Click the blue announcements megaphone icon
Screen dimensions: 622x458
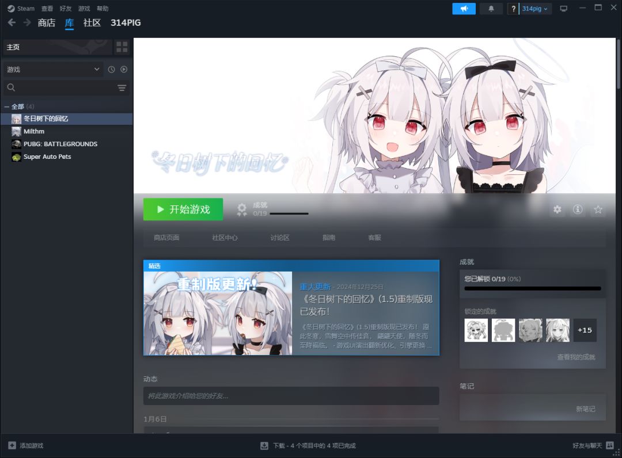point(464,8)
